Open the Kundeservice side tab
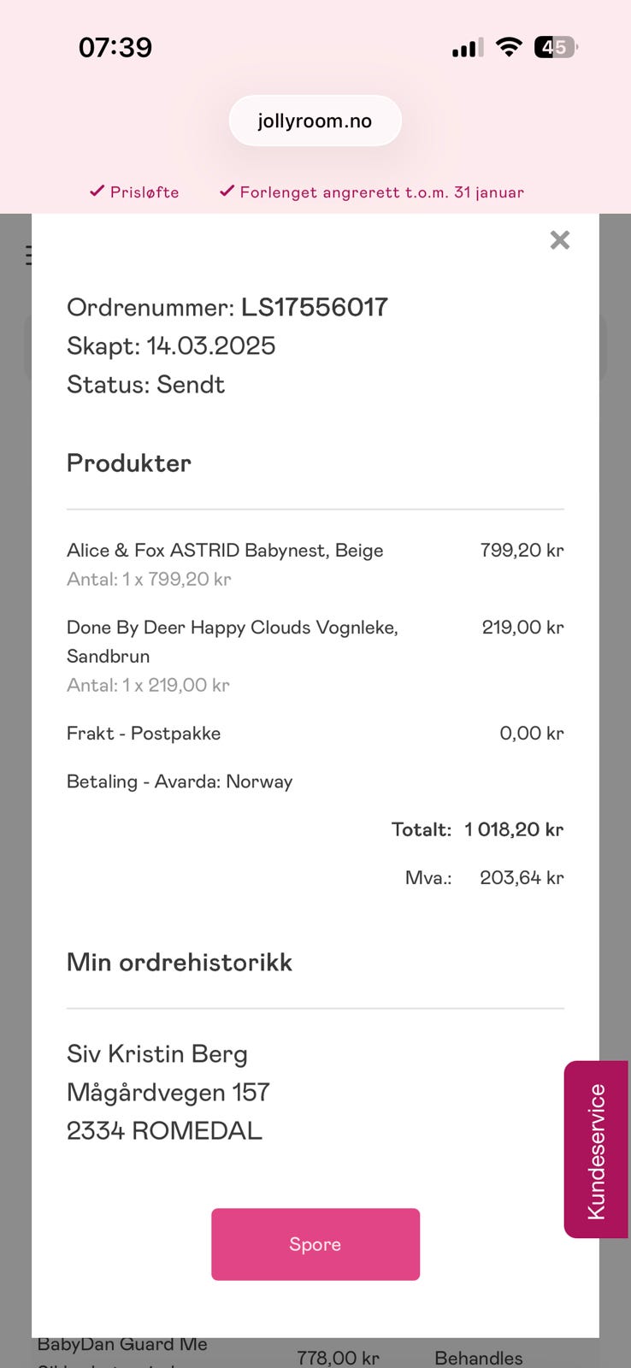The height and width of the screenshot is (1368, 631). 596,1149
